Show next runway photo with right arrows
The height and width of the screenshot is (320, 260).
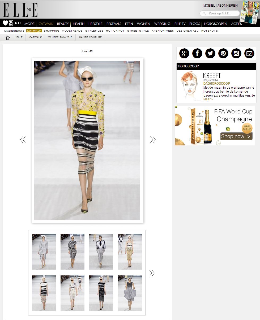click(x=153, y=140)
